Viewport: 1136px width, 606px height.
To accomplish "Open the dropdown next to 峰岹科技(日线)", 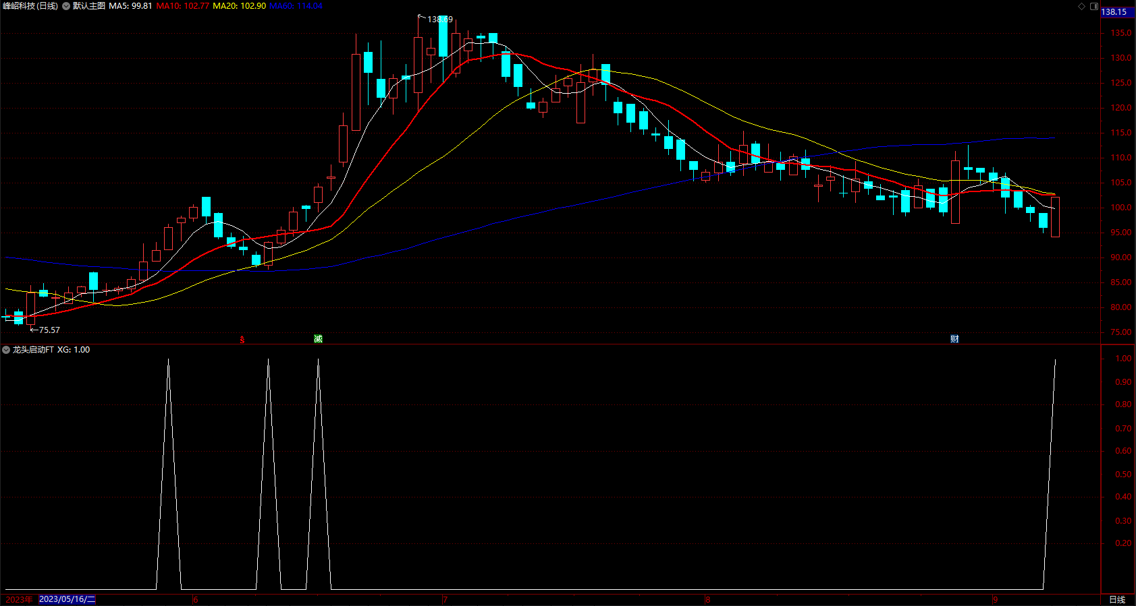I will click(66, 6).
